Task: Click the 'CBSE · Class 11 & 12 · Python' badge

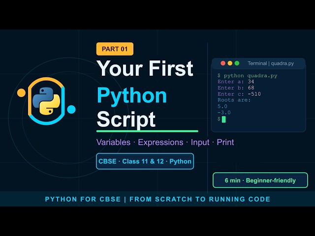Action: pos(145,161)
